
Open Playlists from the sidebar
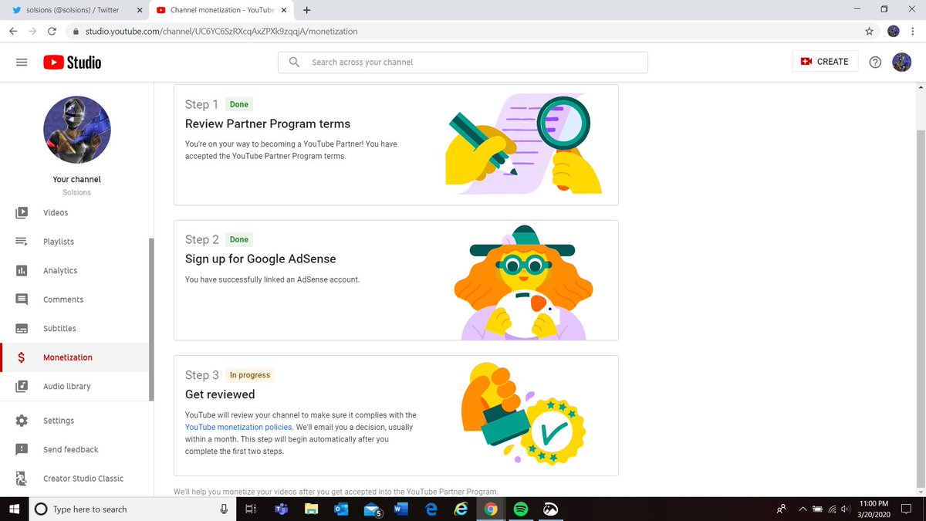[58, 242]
